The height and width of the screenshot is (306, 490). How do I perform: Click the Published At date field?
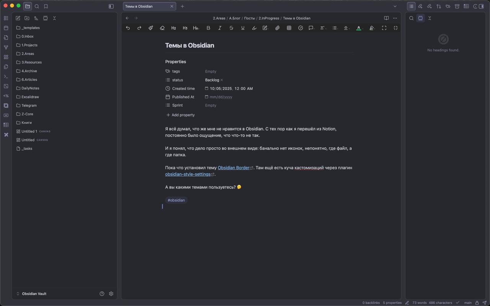point(221,97)
